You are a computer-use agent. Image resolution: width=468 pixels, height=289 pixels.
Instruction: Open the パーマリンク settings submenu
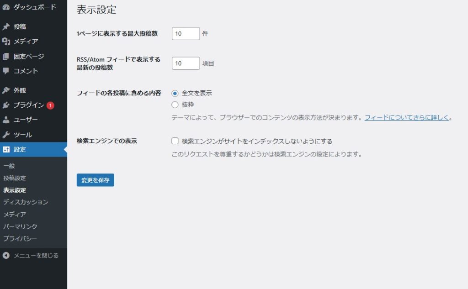[x=20, y=226]
